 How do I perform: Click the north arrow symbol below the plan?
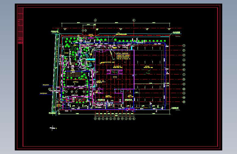click(x=52, y=128)
